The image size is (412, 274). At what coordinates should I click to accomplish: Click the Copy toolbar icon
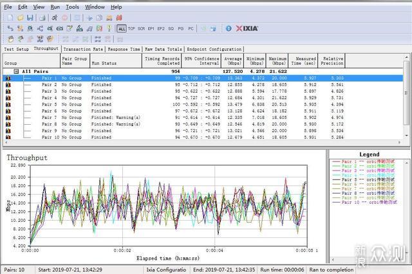click(x=99, y=18)
